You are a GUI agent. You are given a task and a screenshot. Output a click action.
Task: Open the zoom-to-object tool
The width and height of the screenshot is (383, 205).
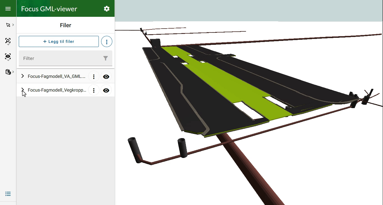coord(8,41)
